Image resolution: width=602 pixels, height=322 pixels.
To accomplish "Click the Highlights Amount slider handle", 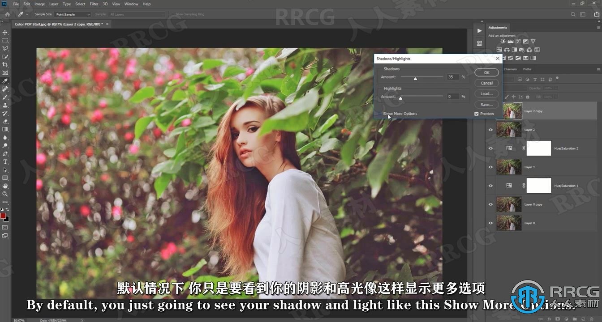I will [x=400, y=98].
